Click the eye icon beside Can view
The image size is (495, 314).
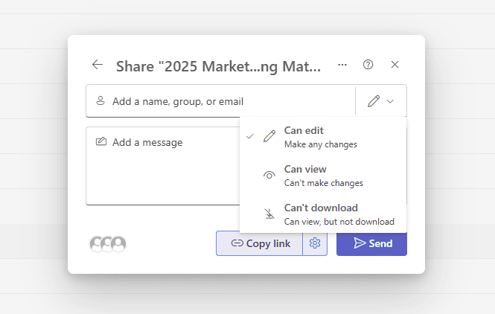(x=269, y=176)
